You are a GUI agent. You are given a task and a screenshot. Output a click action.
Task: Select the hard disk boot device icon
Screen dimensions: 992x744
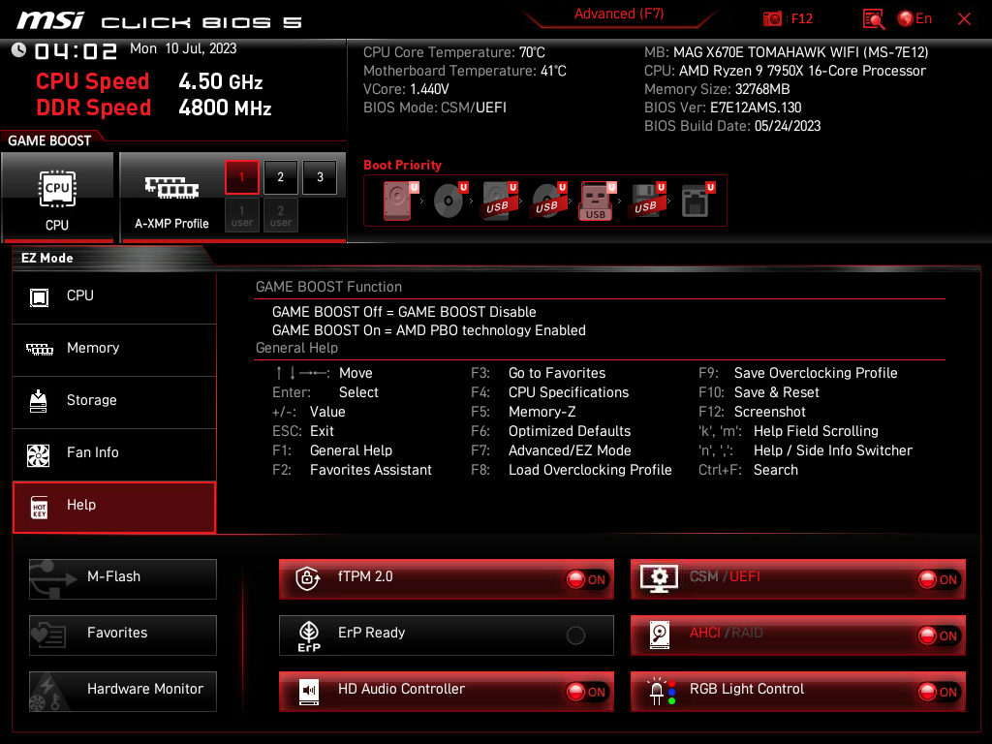(397, 201)
